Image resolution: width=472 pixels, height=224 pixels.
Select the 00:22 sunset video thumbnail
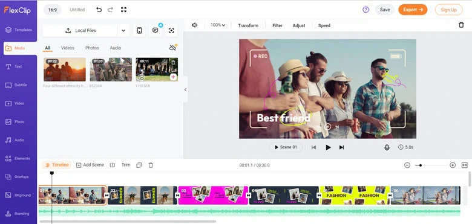[x=64, y=69]
